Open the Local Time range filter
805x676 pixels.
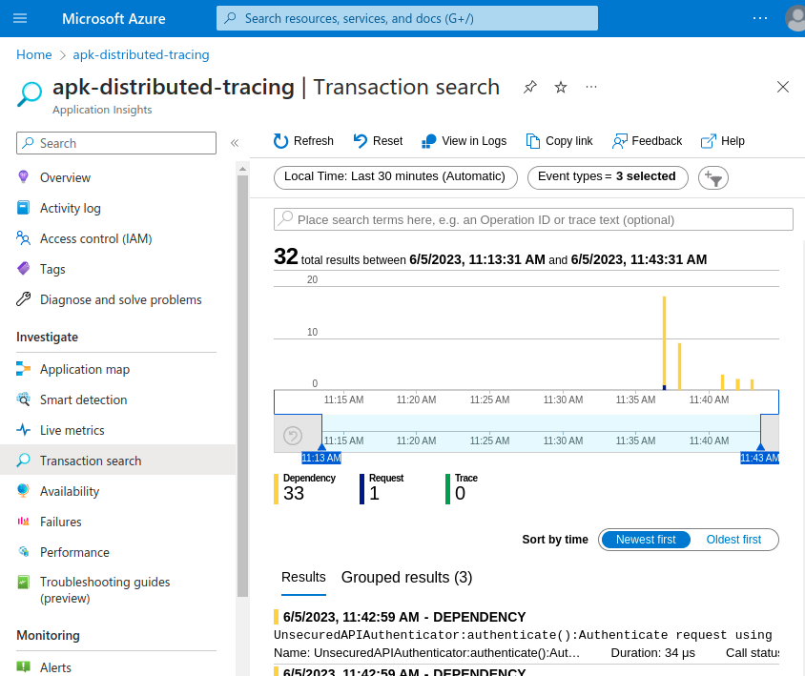[395, 177]
